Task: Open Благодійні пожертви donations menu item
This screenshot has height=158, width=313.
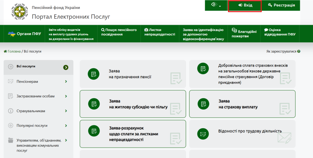Action: [244, 33]
